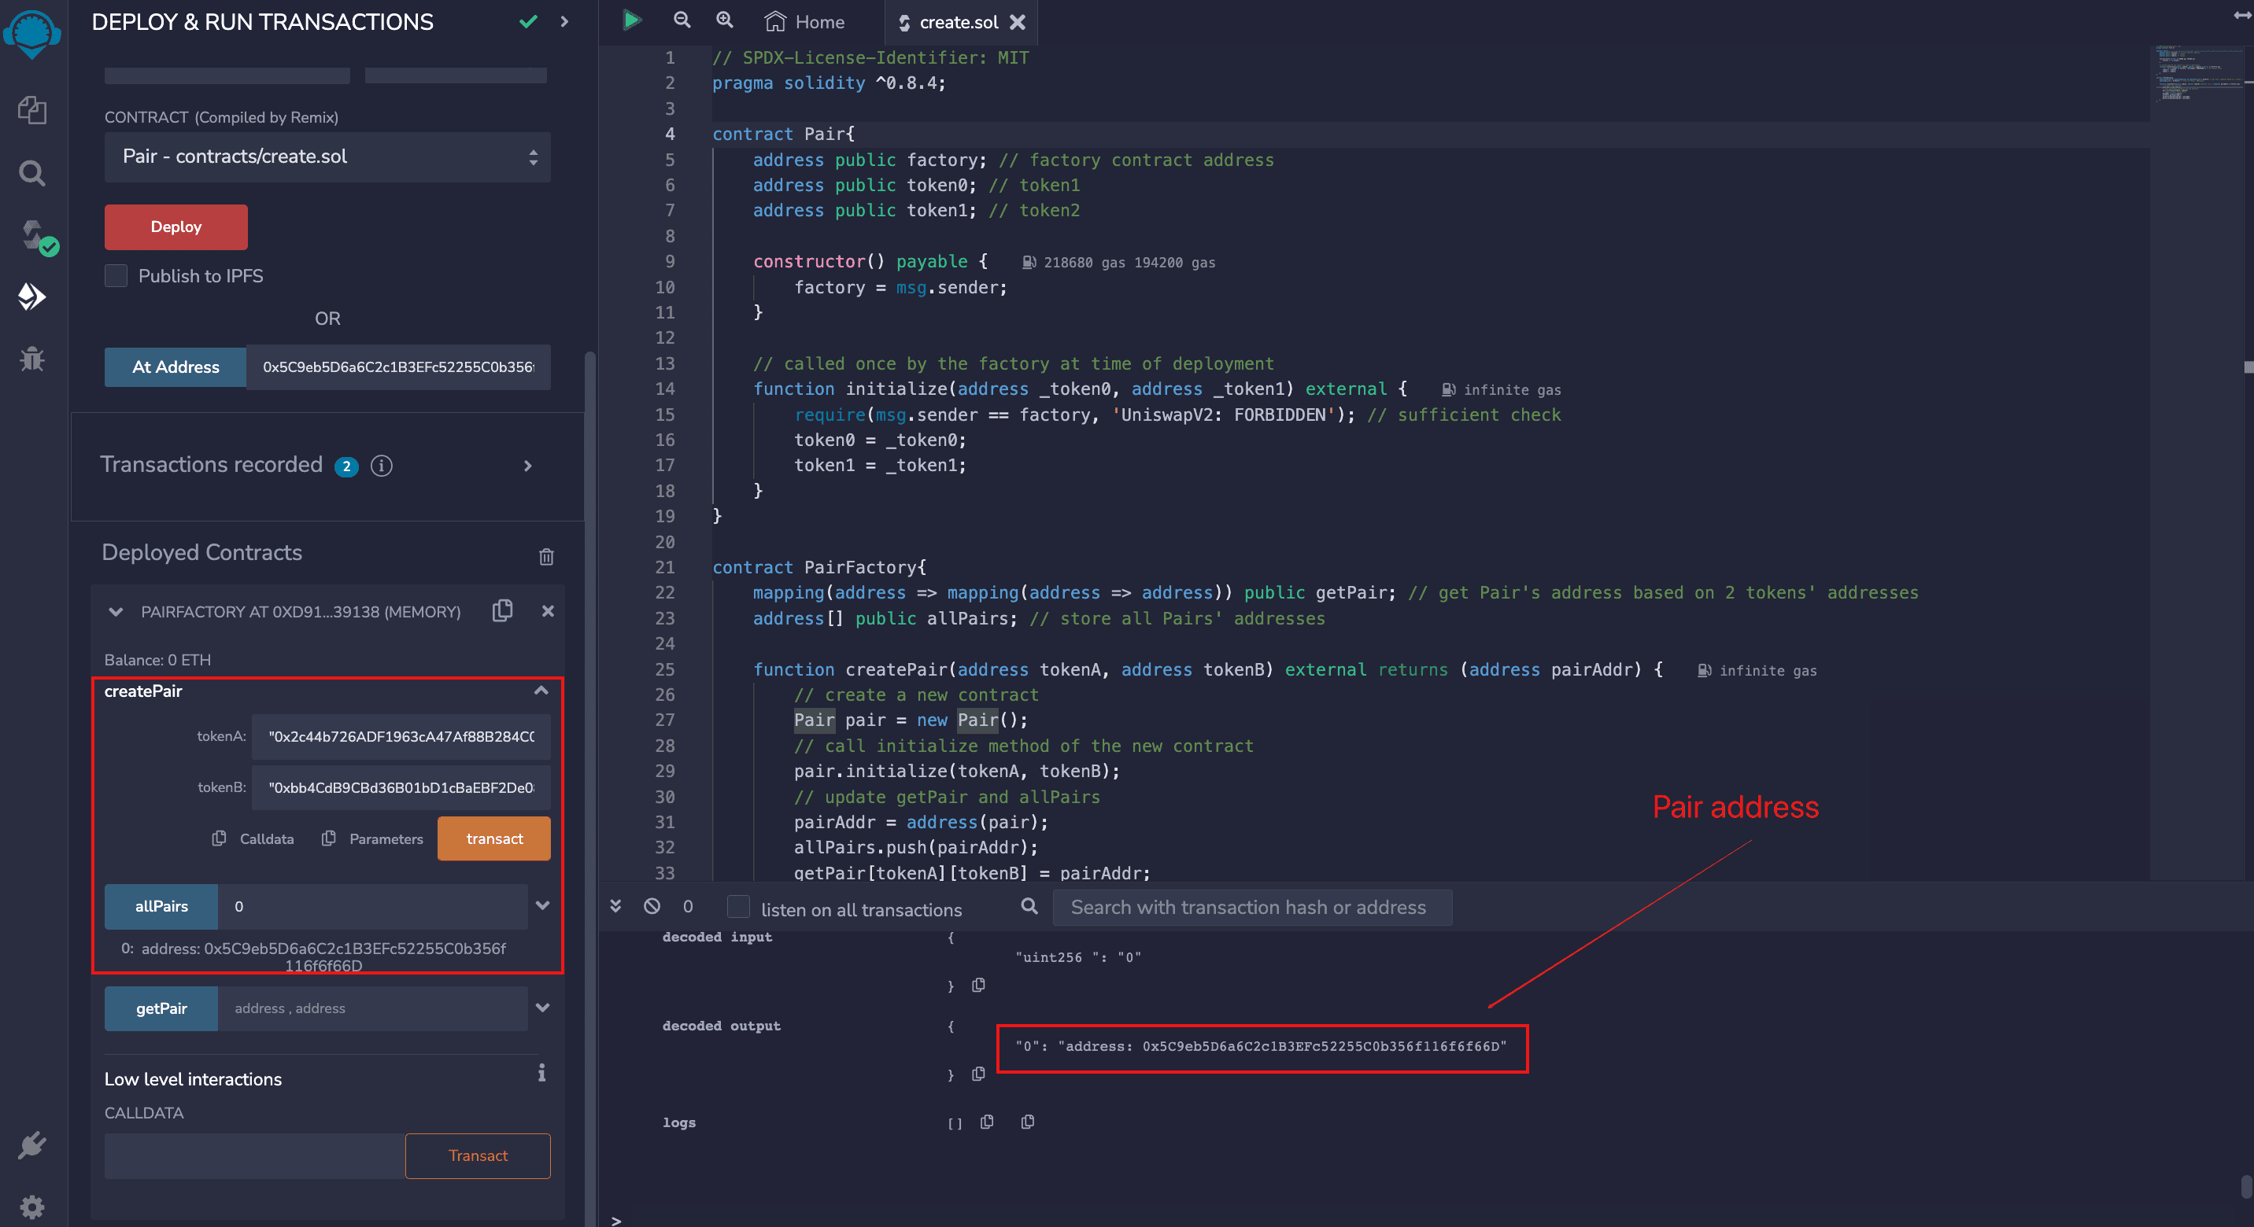Open the Search in files sidebar icon
This screenshot has height=1227, width=2254.
point(32,173)
